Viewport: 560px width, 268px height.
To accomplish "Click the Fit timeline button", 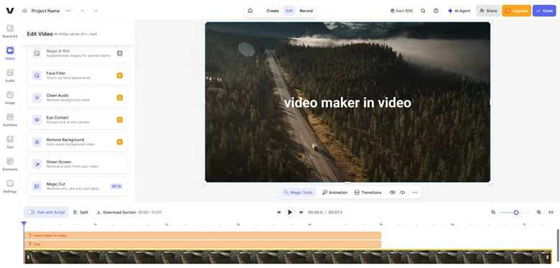I will pyautogui.click(x=551, y=212).
